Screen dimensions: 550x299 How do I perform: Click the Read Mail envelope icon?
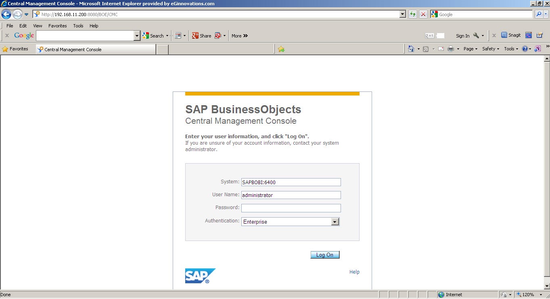point(441,49)
